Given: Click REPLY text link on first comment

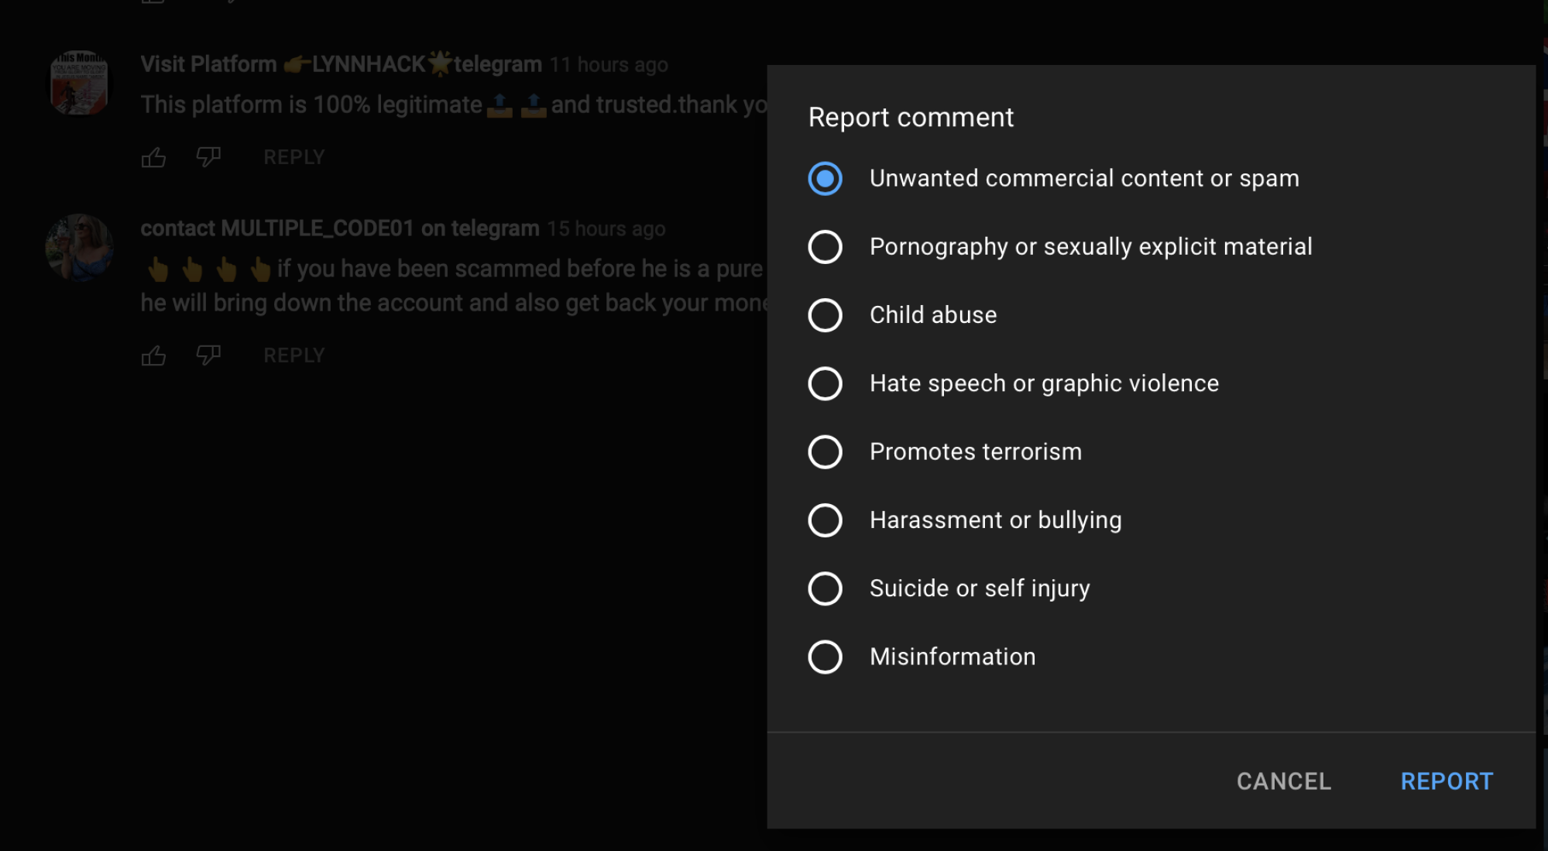Looking at the screenshot, I should coord(293,156).
